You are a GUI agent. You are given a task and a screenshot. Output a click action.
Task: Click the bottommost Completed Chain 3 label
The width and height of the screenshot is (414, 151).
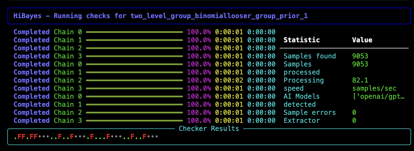pos(48,120)
